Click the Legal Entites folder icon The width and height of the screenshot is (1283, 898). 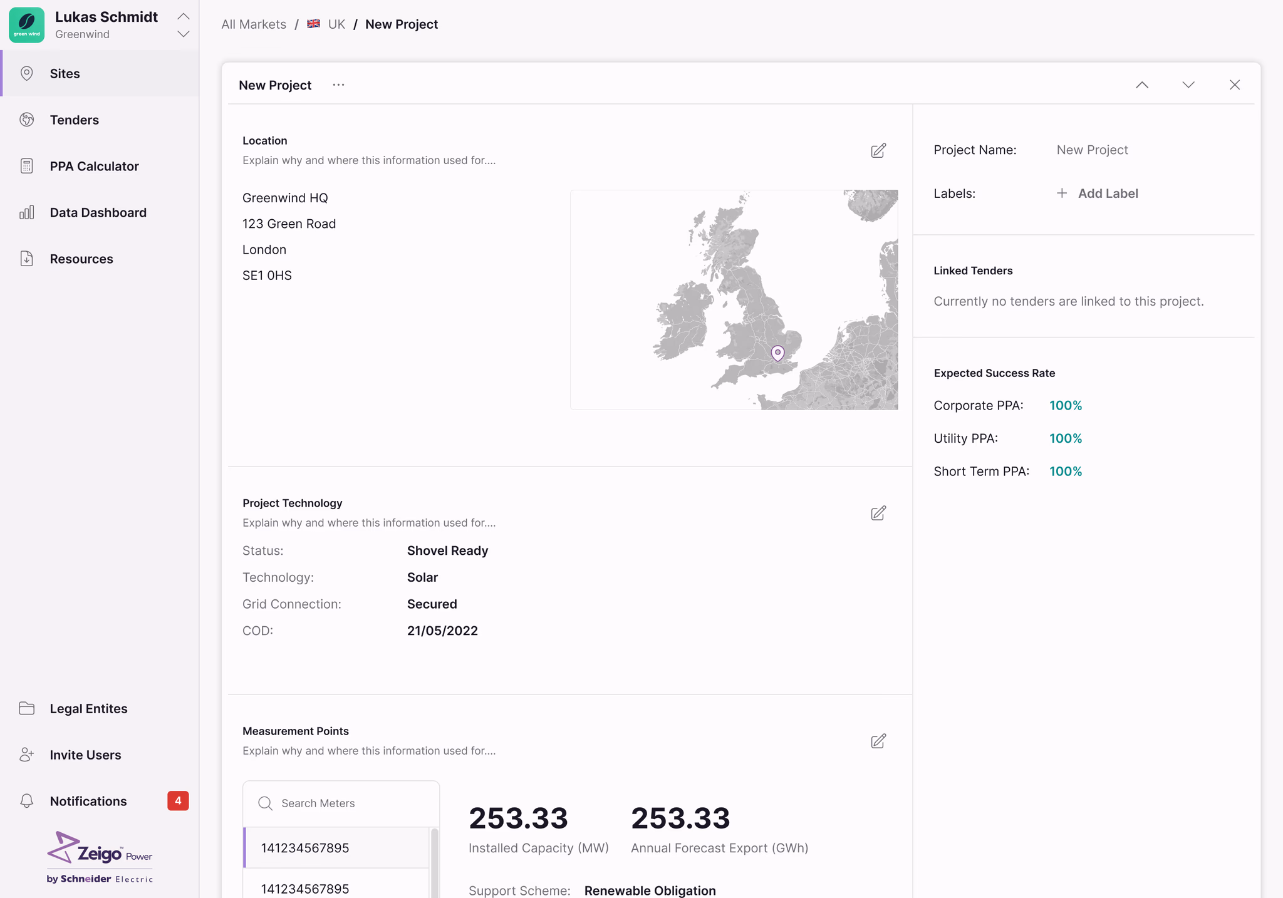(26, 708)
